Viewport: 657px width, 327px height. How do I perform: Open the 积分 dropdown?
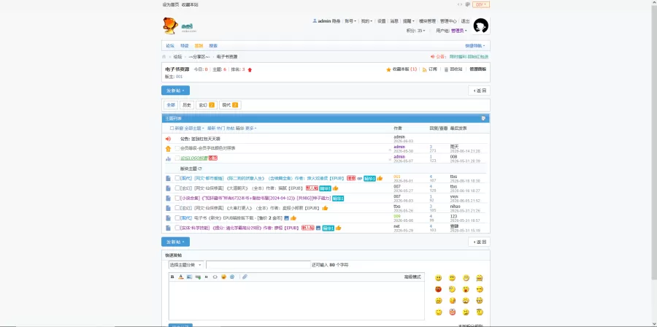(415, 31)
